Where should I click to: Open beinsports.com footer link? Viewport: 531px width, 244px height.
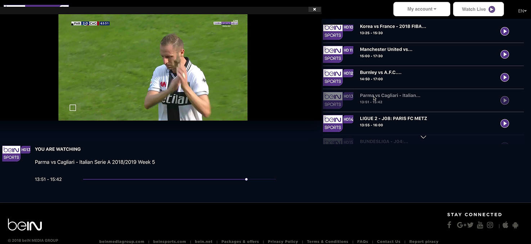coord(170,241)
